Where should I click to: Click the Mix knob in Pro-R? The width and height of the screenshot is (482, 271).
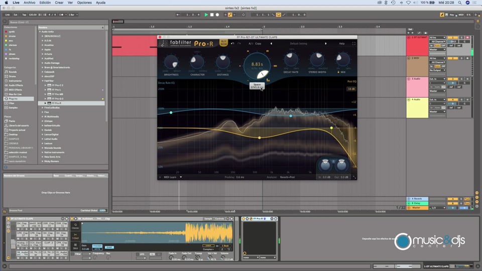(343, 60)
